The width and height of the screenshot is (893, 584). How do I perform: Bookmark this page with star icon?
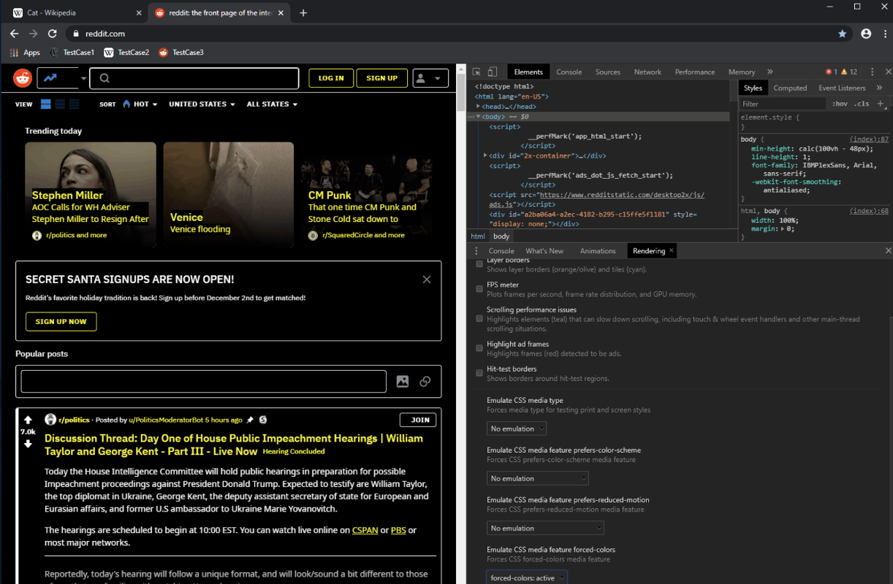pos(843,34)
